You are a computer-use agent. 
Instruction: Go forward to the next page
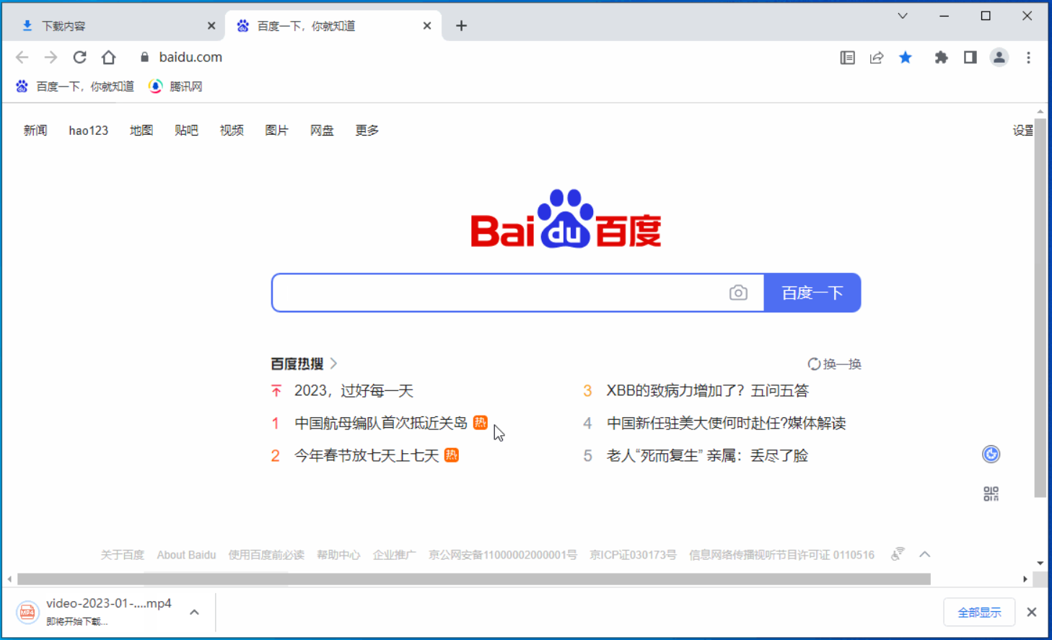[51, 57]
